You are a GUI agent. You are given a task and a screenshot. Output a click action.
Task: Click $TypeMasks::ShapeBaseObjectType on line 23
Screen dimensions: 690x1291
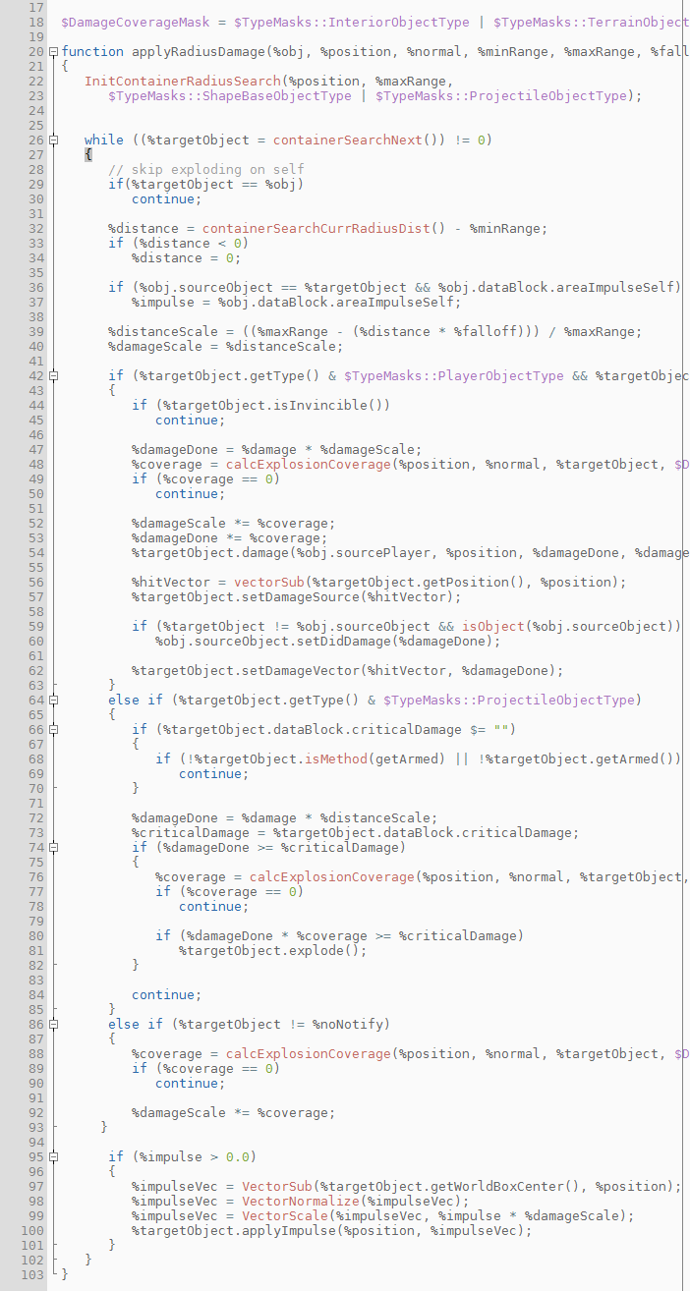230,95
